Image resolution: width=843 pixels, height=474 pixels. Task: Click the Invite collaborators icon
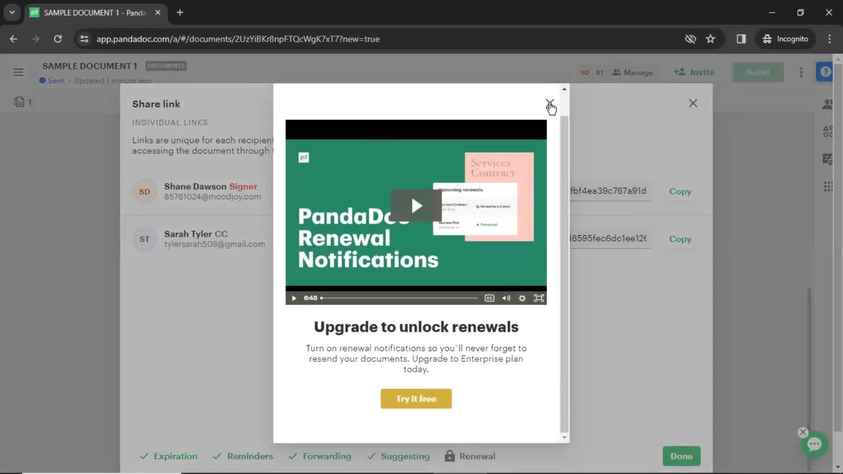(x=695, y=72)
